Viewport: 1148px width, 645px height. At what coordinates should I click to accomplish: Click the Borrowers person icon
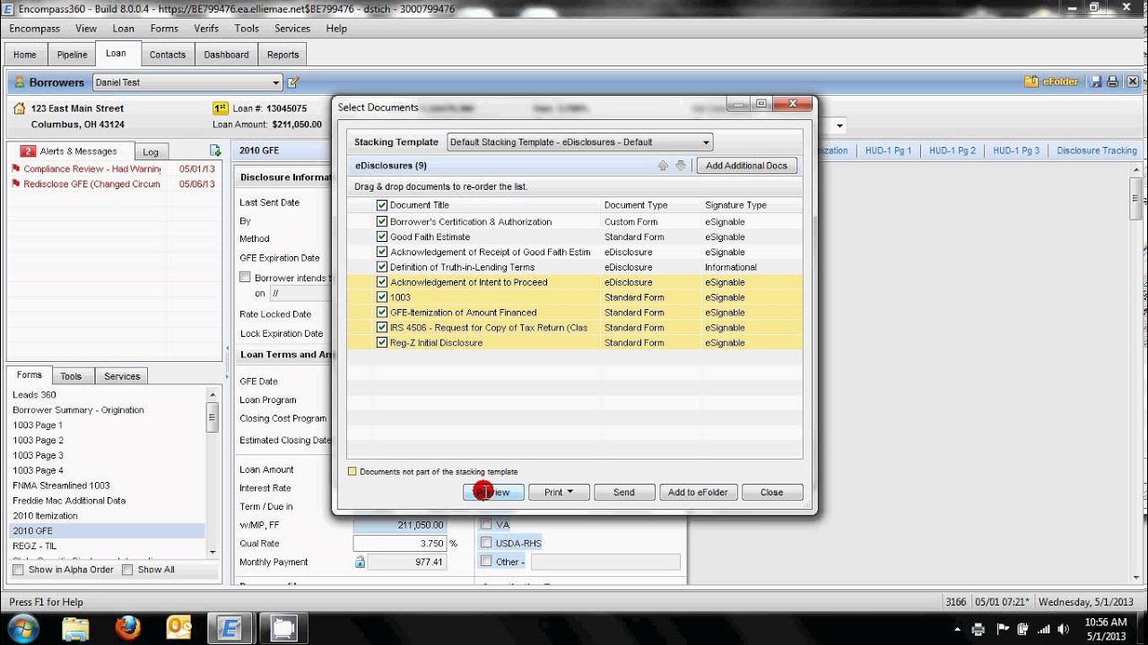tap(20, 82)
